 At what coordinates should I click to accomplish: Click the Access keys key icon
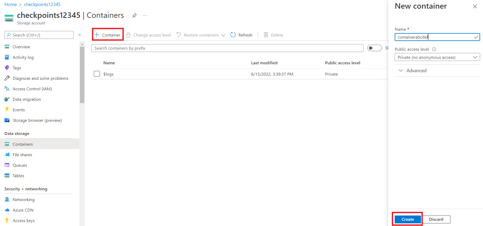tap(7, 220)
